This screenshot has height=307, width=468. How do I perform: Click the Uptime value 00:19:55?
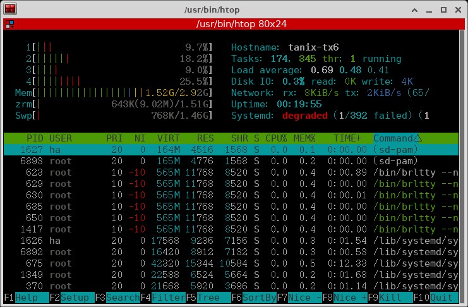tap(299, 104)
